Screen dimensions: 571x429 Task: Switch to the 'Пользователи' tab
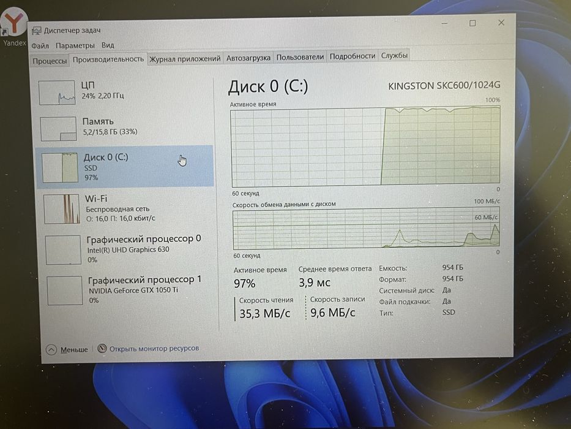300,57
